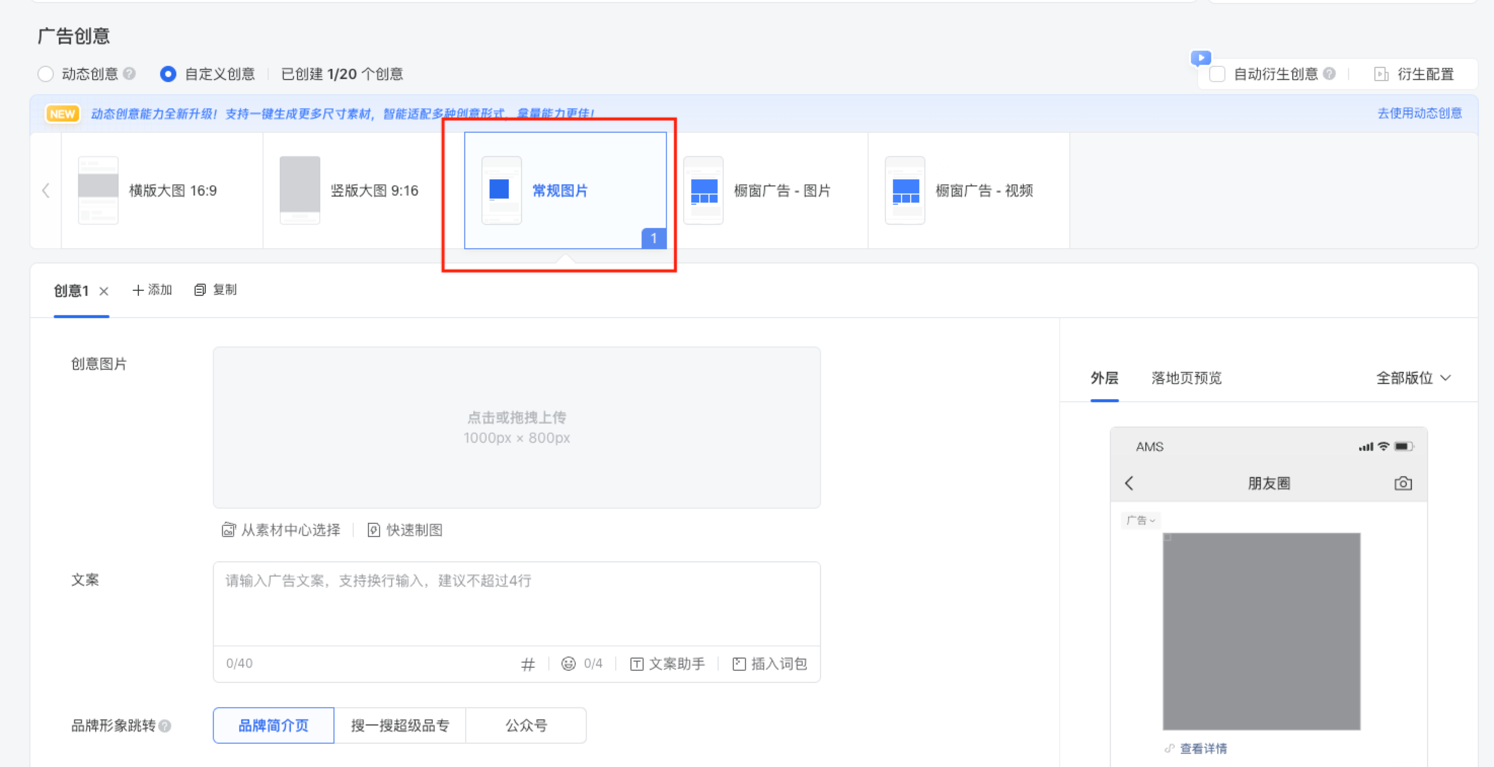Click the 0/40 character counter
This screenshot has width=1494, height=767.
[240, 663]
